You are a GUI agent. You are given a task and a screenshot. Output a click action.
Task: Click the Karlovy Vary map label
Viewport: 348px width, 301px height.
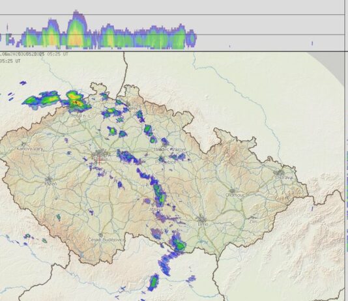(x=30, y=149)
